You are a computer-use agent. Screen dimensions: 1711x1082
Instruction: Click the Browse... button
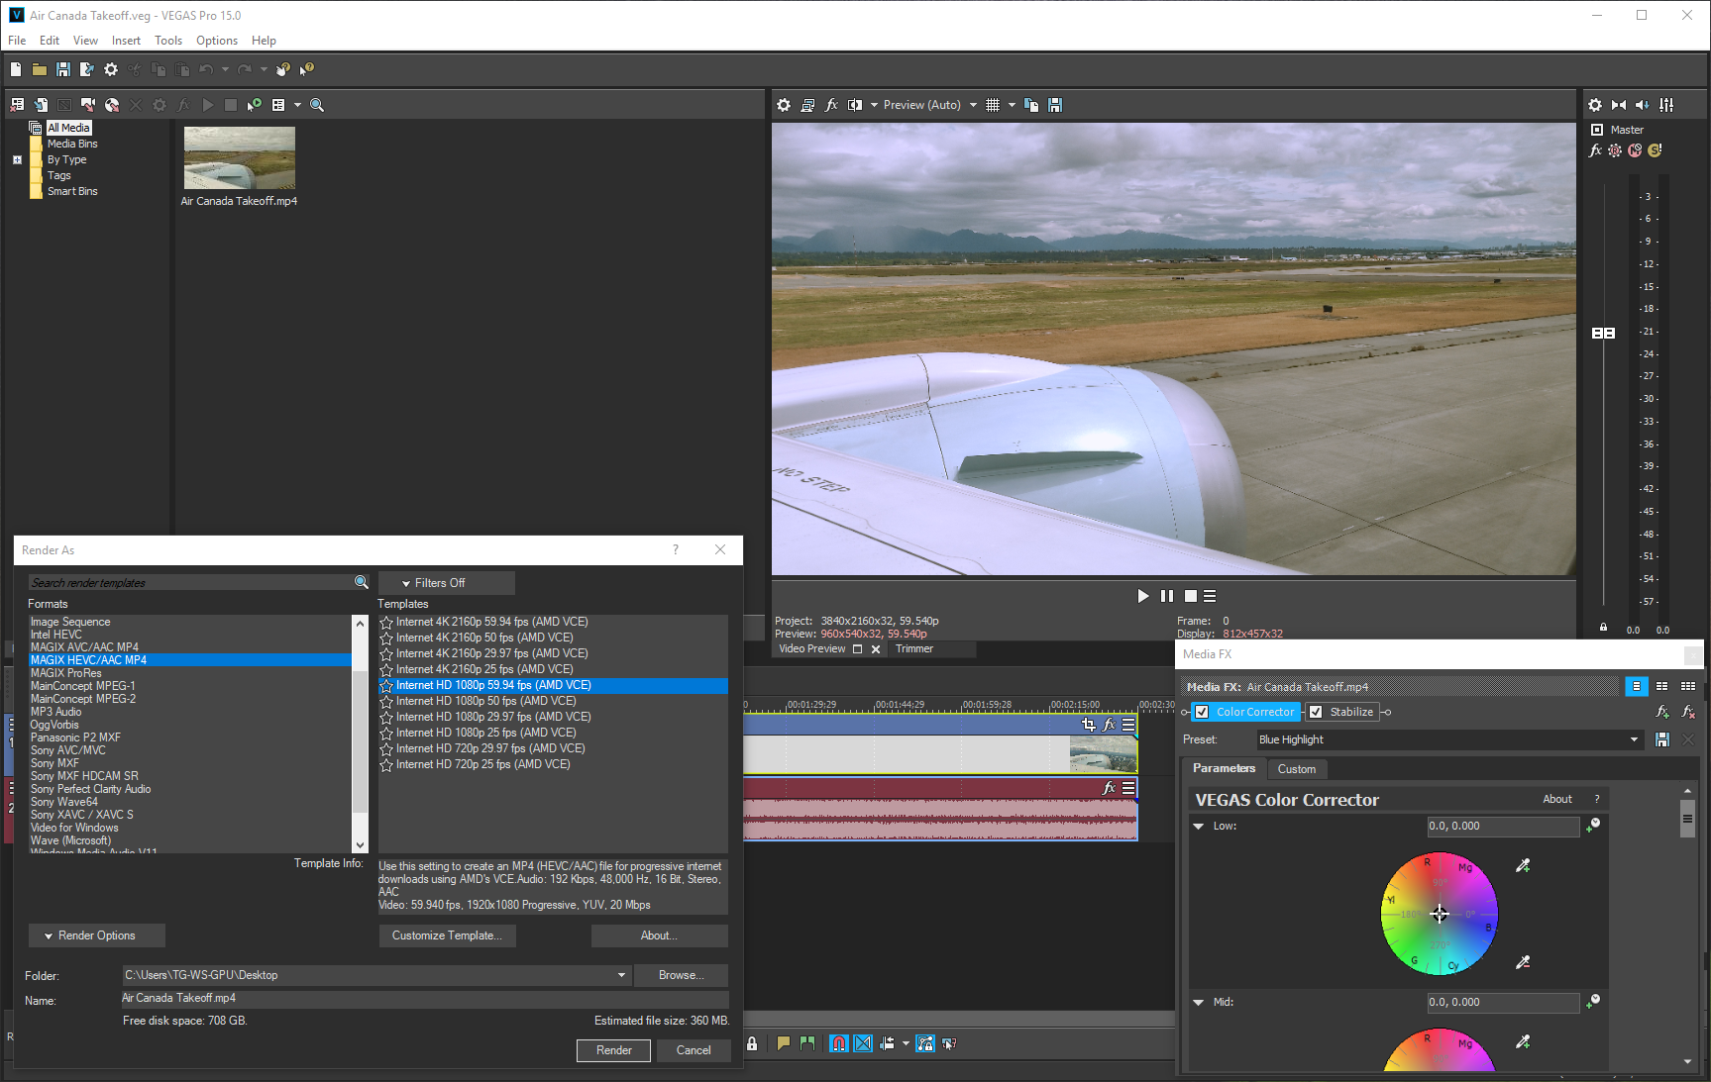pyautogui.click(x=681, y=975)
